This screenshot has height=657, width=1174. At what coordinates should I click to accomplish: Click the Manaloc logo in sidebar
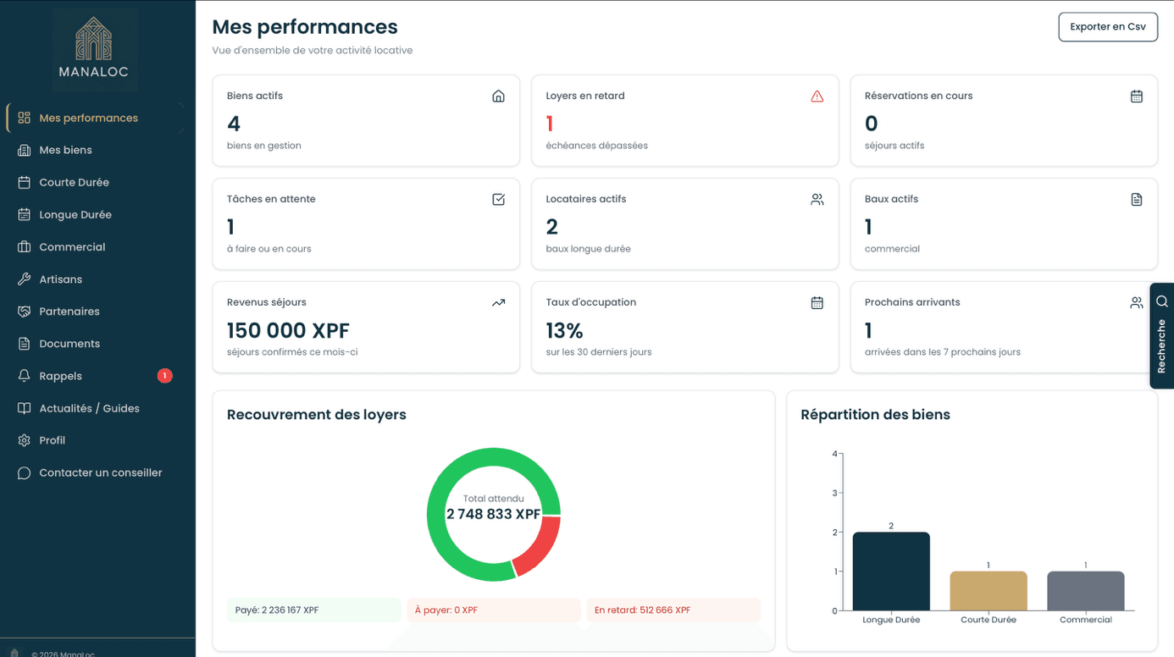(x=94, y=51)
